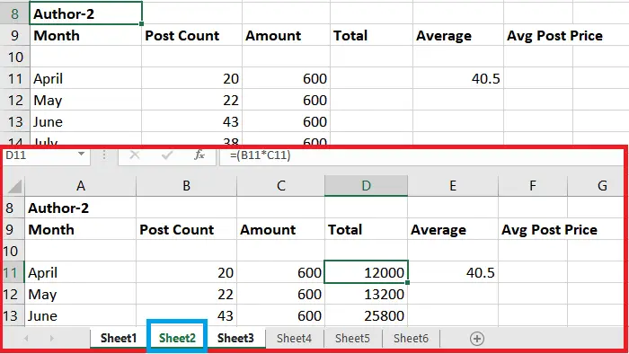Open Insert Function fx dialog
Screen dimensions: 629x354
click(x=199, y=155)
